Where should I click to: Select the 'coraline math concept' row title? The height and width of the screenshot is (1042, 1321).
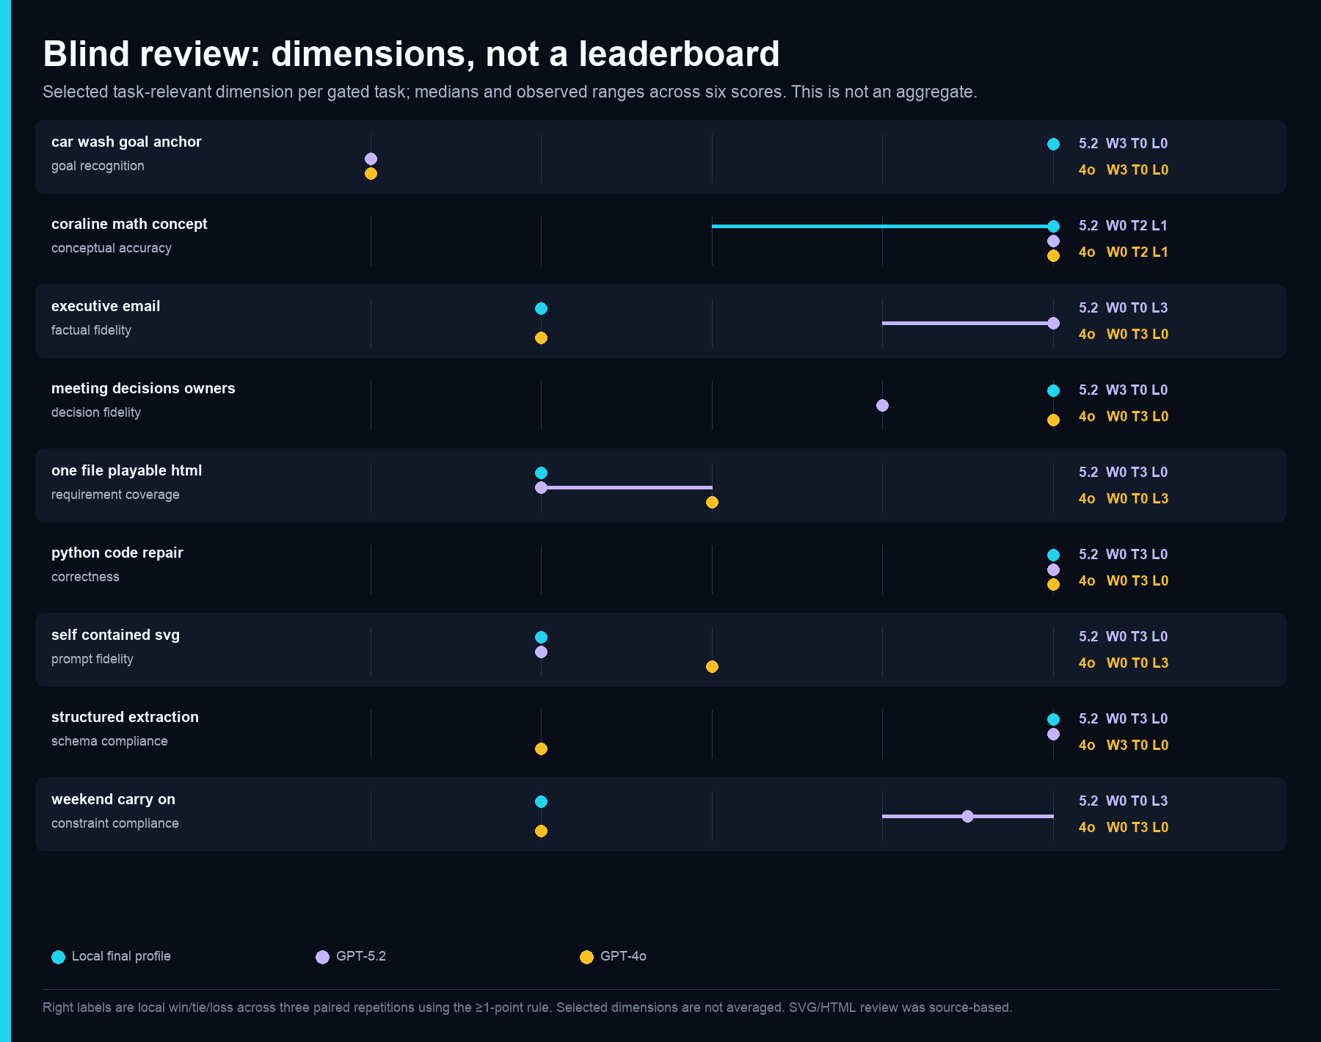129,224
